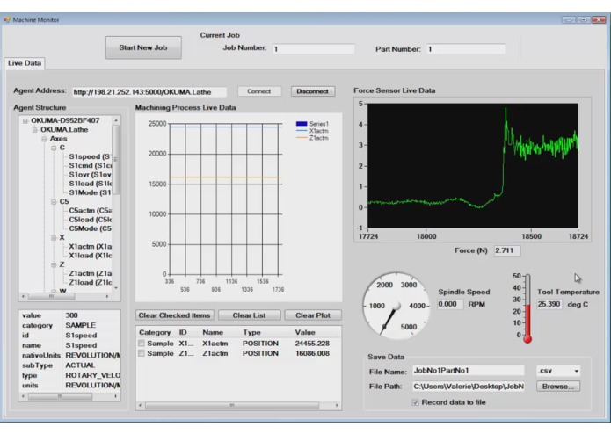Click the nativeUnits property row
The width and height of the screenshot is (611, 434).
click(x=70, y=356)
